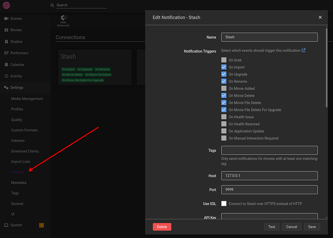Go to Download Clients settings
This screenshot has width=333, height=238.
(25, 152)
